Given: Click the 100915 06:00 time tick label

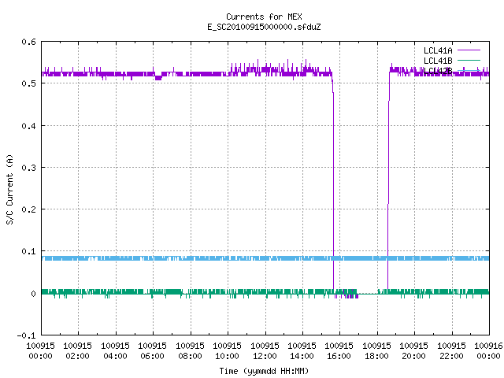Looking at the screenshot, I should coord(152,350).
